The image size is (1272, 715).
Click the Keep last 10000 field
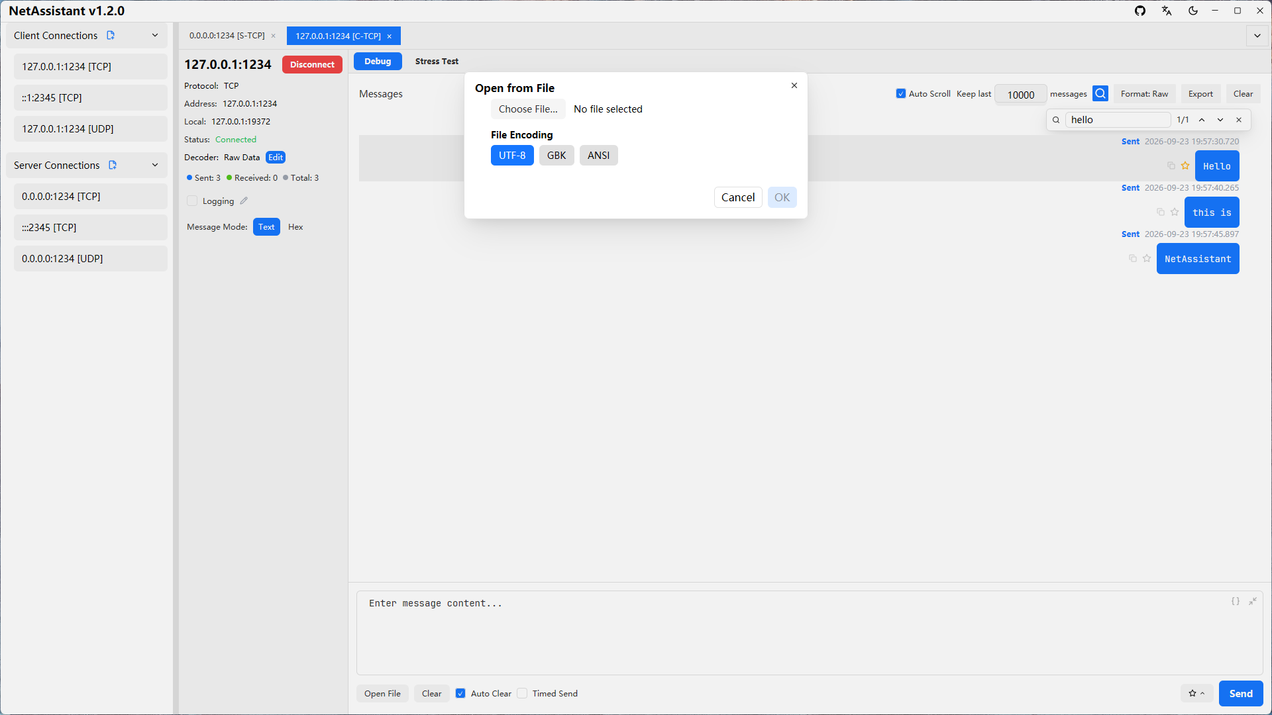point(1020,95)
